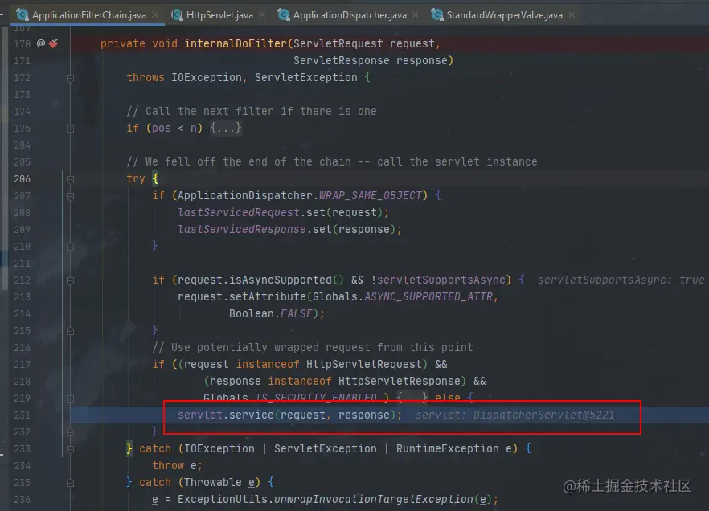The image size is (709, 511).
Task: Click the DispatcherServlet@5221 inline debug hint
Action: tap(544, 415)
